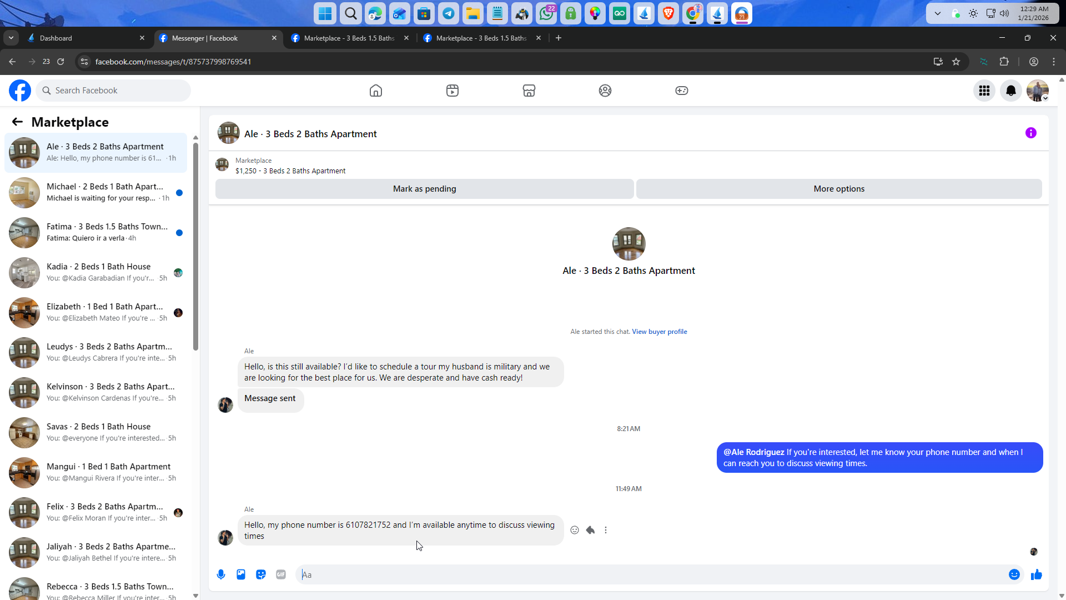Click the browser address bar URL
The width and height of the screenshot is (1066, 600).
coord(173,62)
